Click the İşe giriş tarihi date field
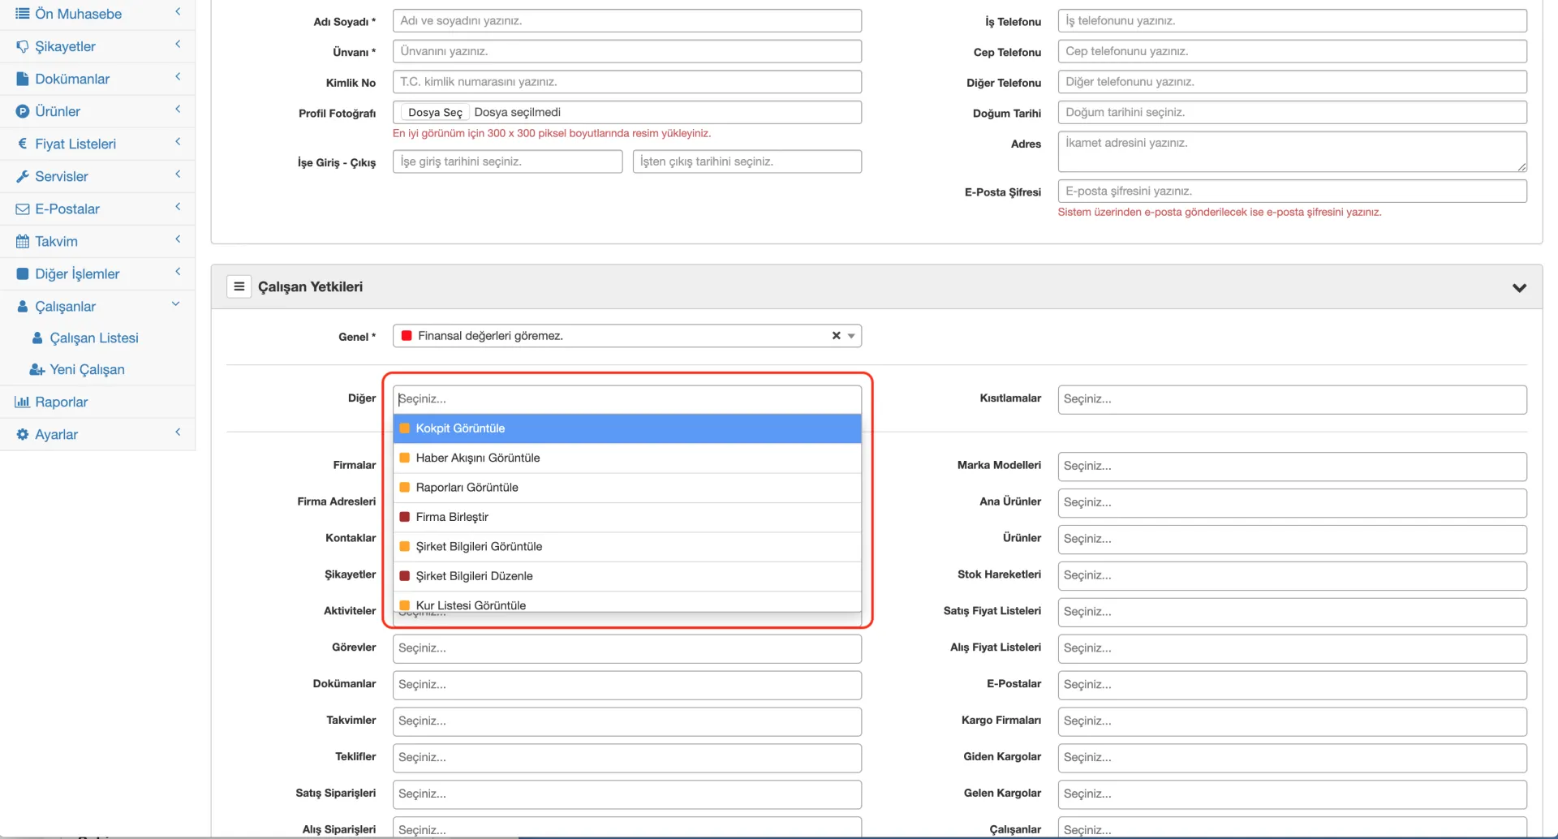 pyautogui.click(x=507, y=161)
